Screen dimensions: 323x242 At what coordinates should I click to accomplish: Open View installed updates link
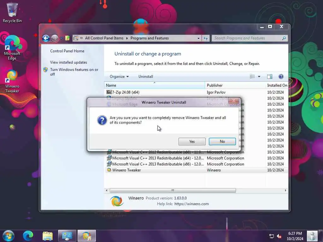tap(68, 62)
